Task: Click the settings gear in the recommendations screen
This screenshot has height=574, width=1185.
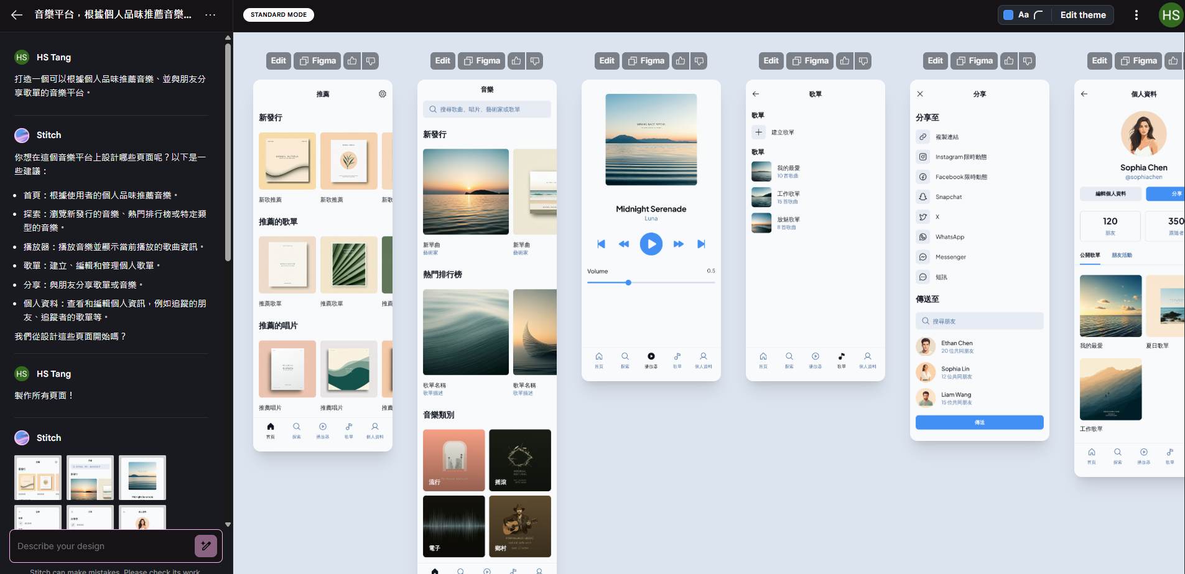Action: [x=383, y=94]
